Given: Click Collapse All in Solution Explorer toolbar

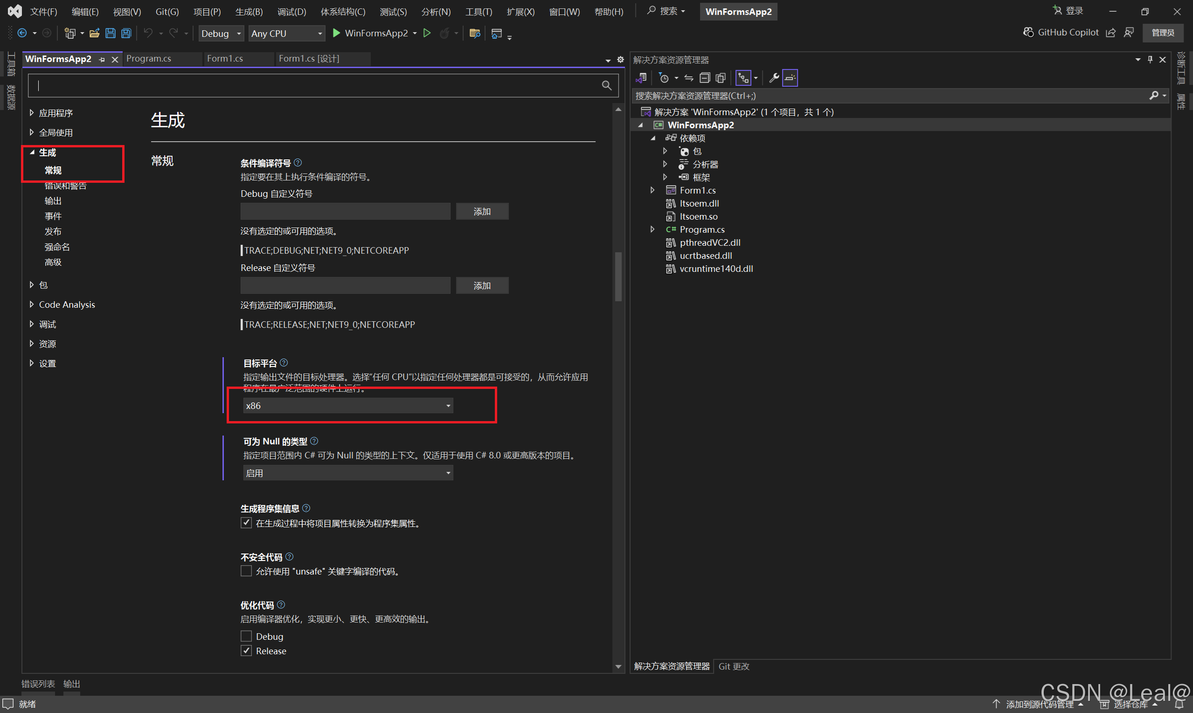Looking at the screenshot, I should point(704,78).
